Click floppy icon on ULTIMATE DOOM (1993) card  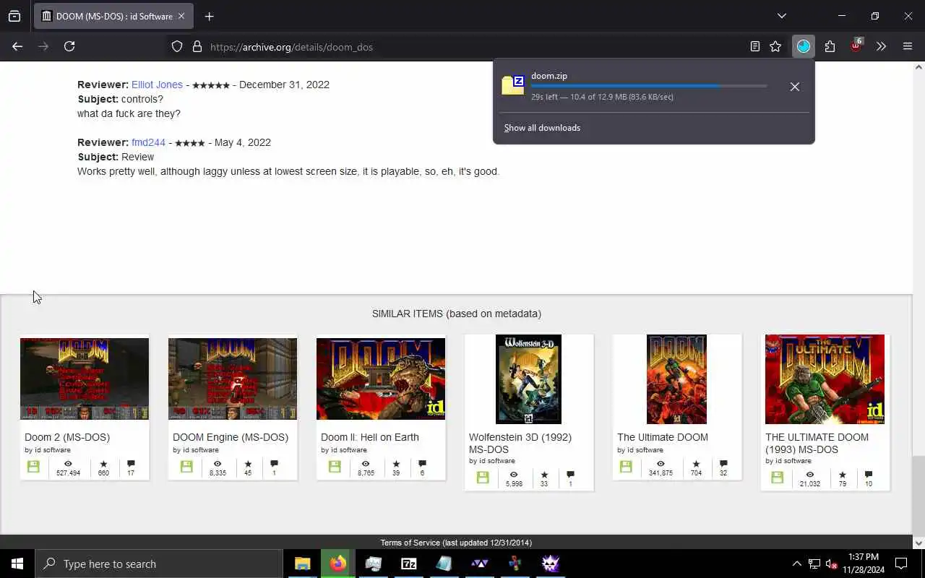coord(777,478)
